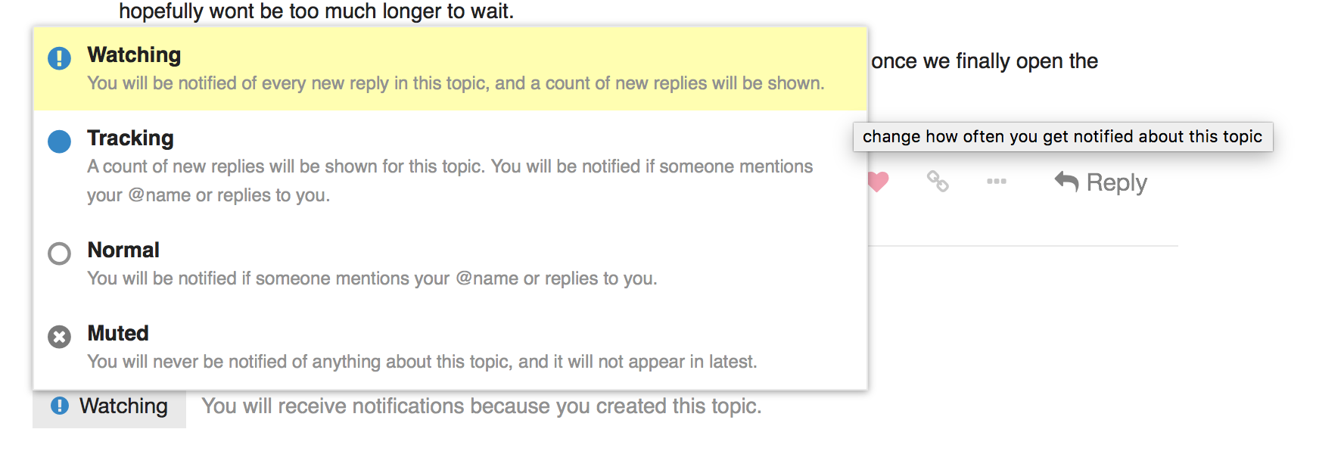Click Normal description about @name mentions
The width and height of the screenshot is (1344, 451).
tap(372, 278)
